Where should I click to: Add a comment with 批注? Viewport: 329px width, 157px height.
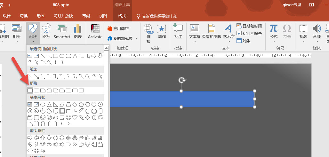(178, 31)
